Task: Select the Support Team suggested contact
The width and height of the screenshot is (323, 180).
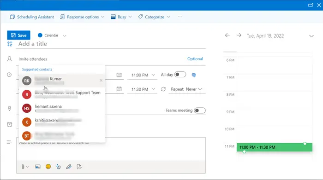Action: (x=62, y=94)
